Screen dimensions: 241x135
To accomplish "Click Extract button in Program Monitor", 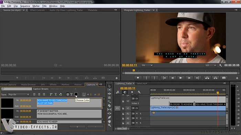I will click(x=216, y=78).
